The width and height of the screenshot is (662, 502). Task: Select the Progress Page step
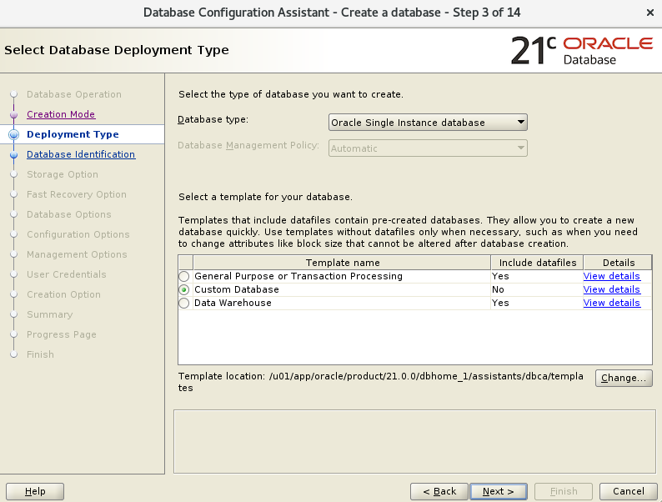62,334
